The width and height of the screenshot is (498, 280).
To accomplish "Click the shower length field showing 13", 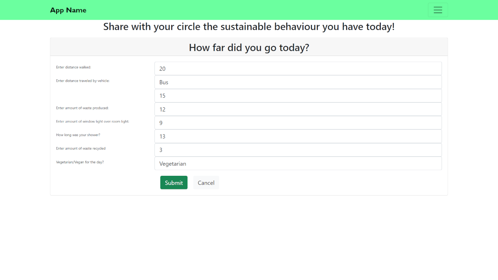I will click(298, 136).
